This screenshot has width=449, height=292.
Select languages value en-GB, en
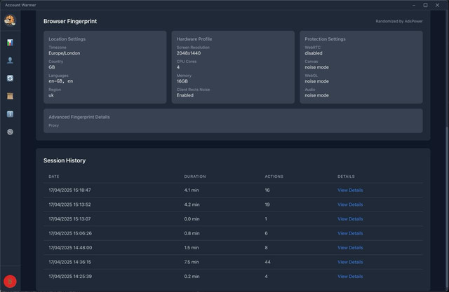(x=61, y=81)
